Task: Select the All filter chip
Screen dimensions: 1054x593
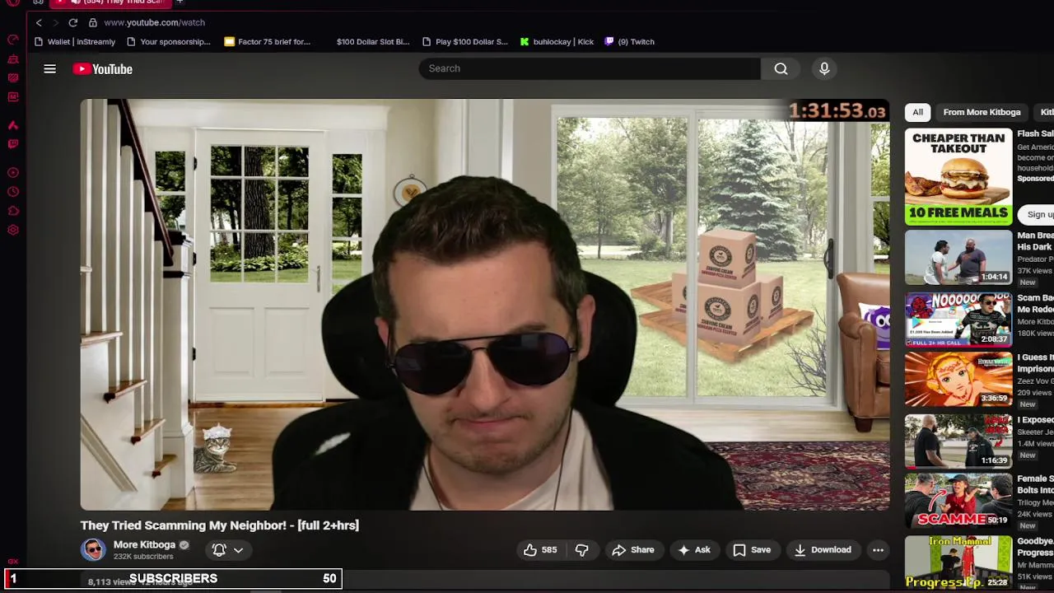Action: click(x=917, y=113)
